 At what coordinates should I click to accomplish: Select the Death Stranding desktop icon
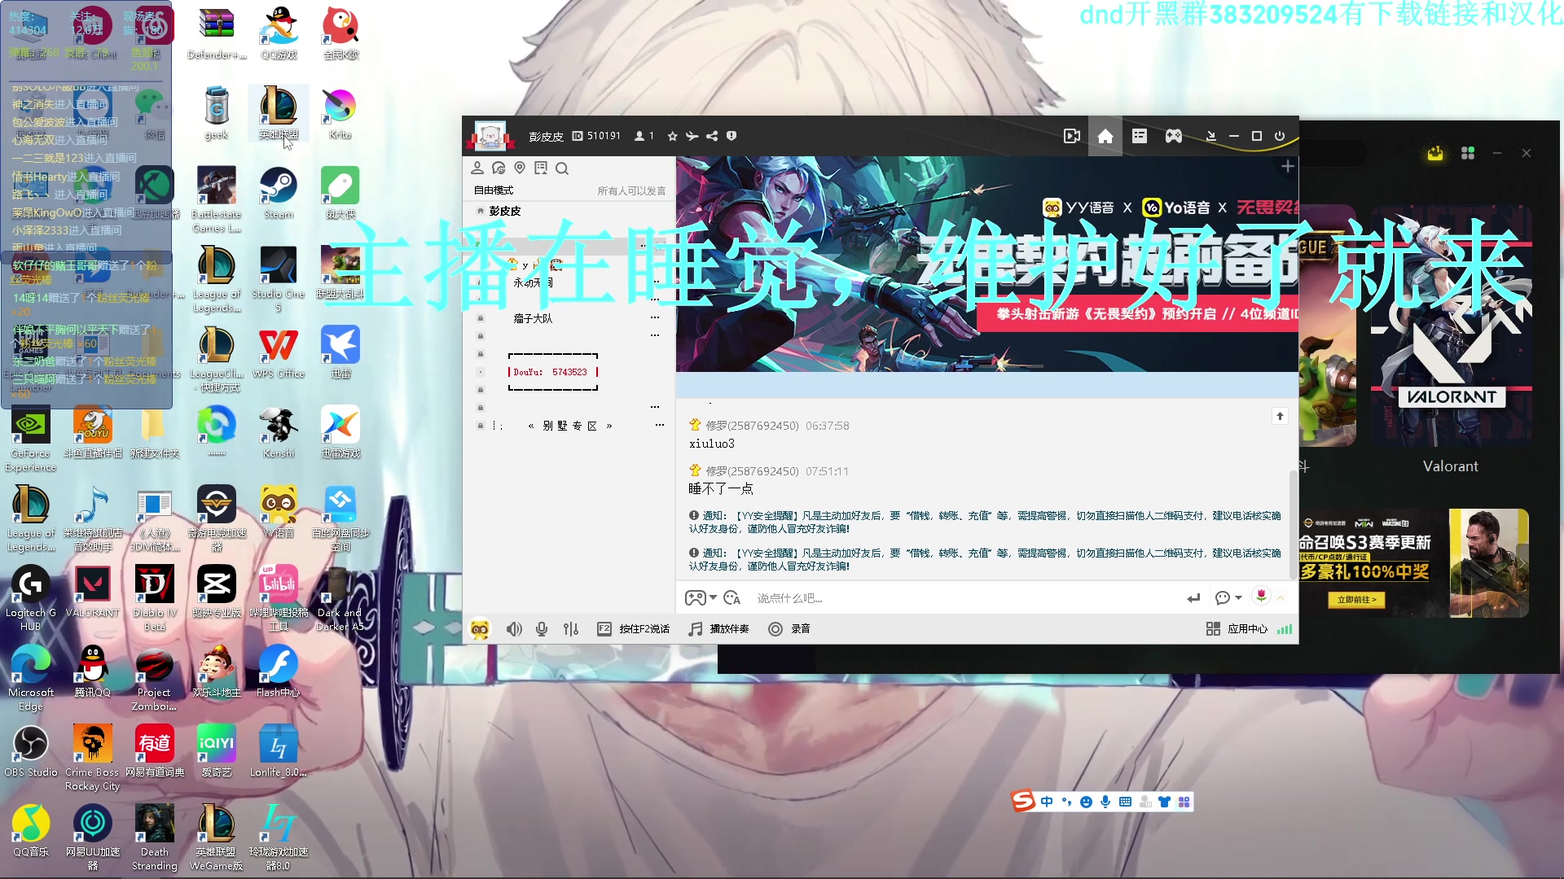click(155, 838)
